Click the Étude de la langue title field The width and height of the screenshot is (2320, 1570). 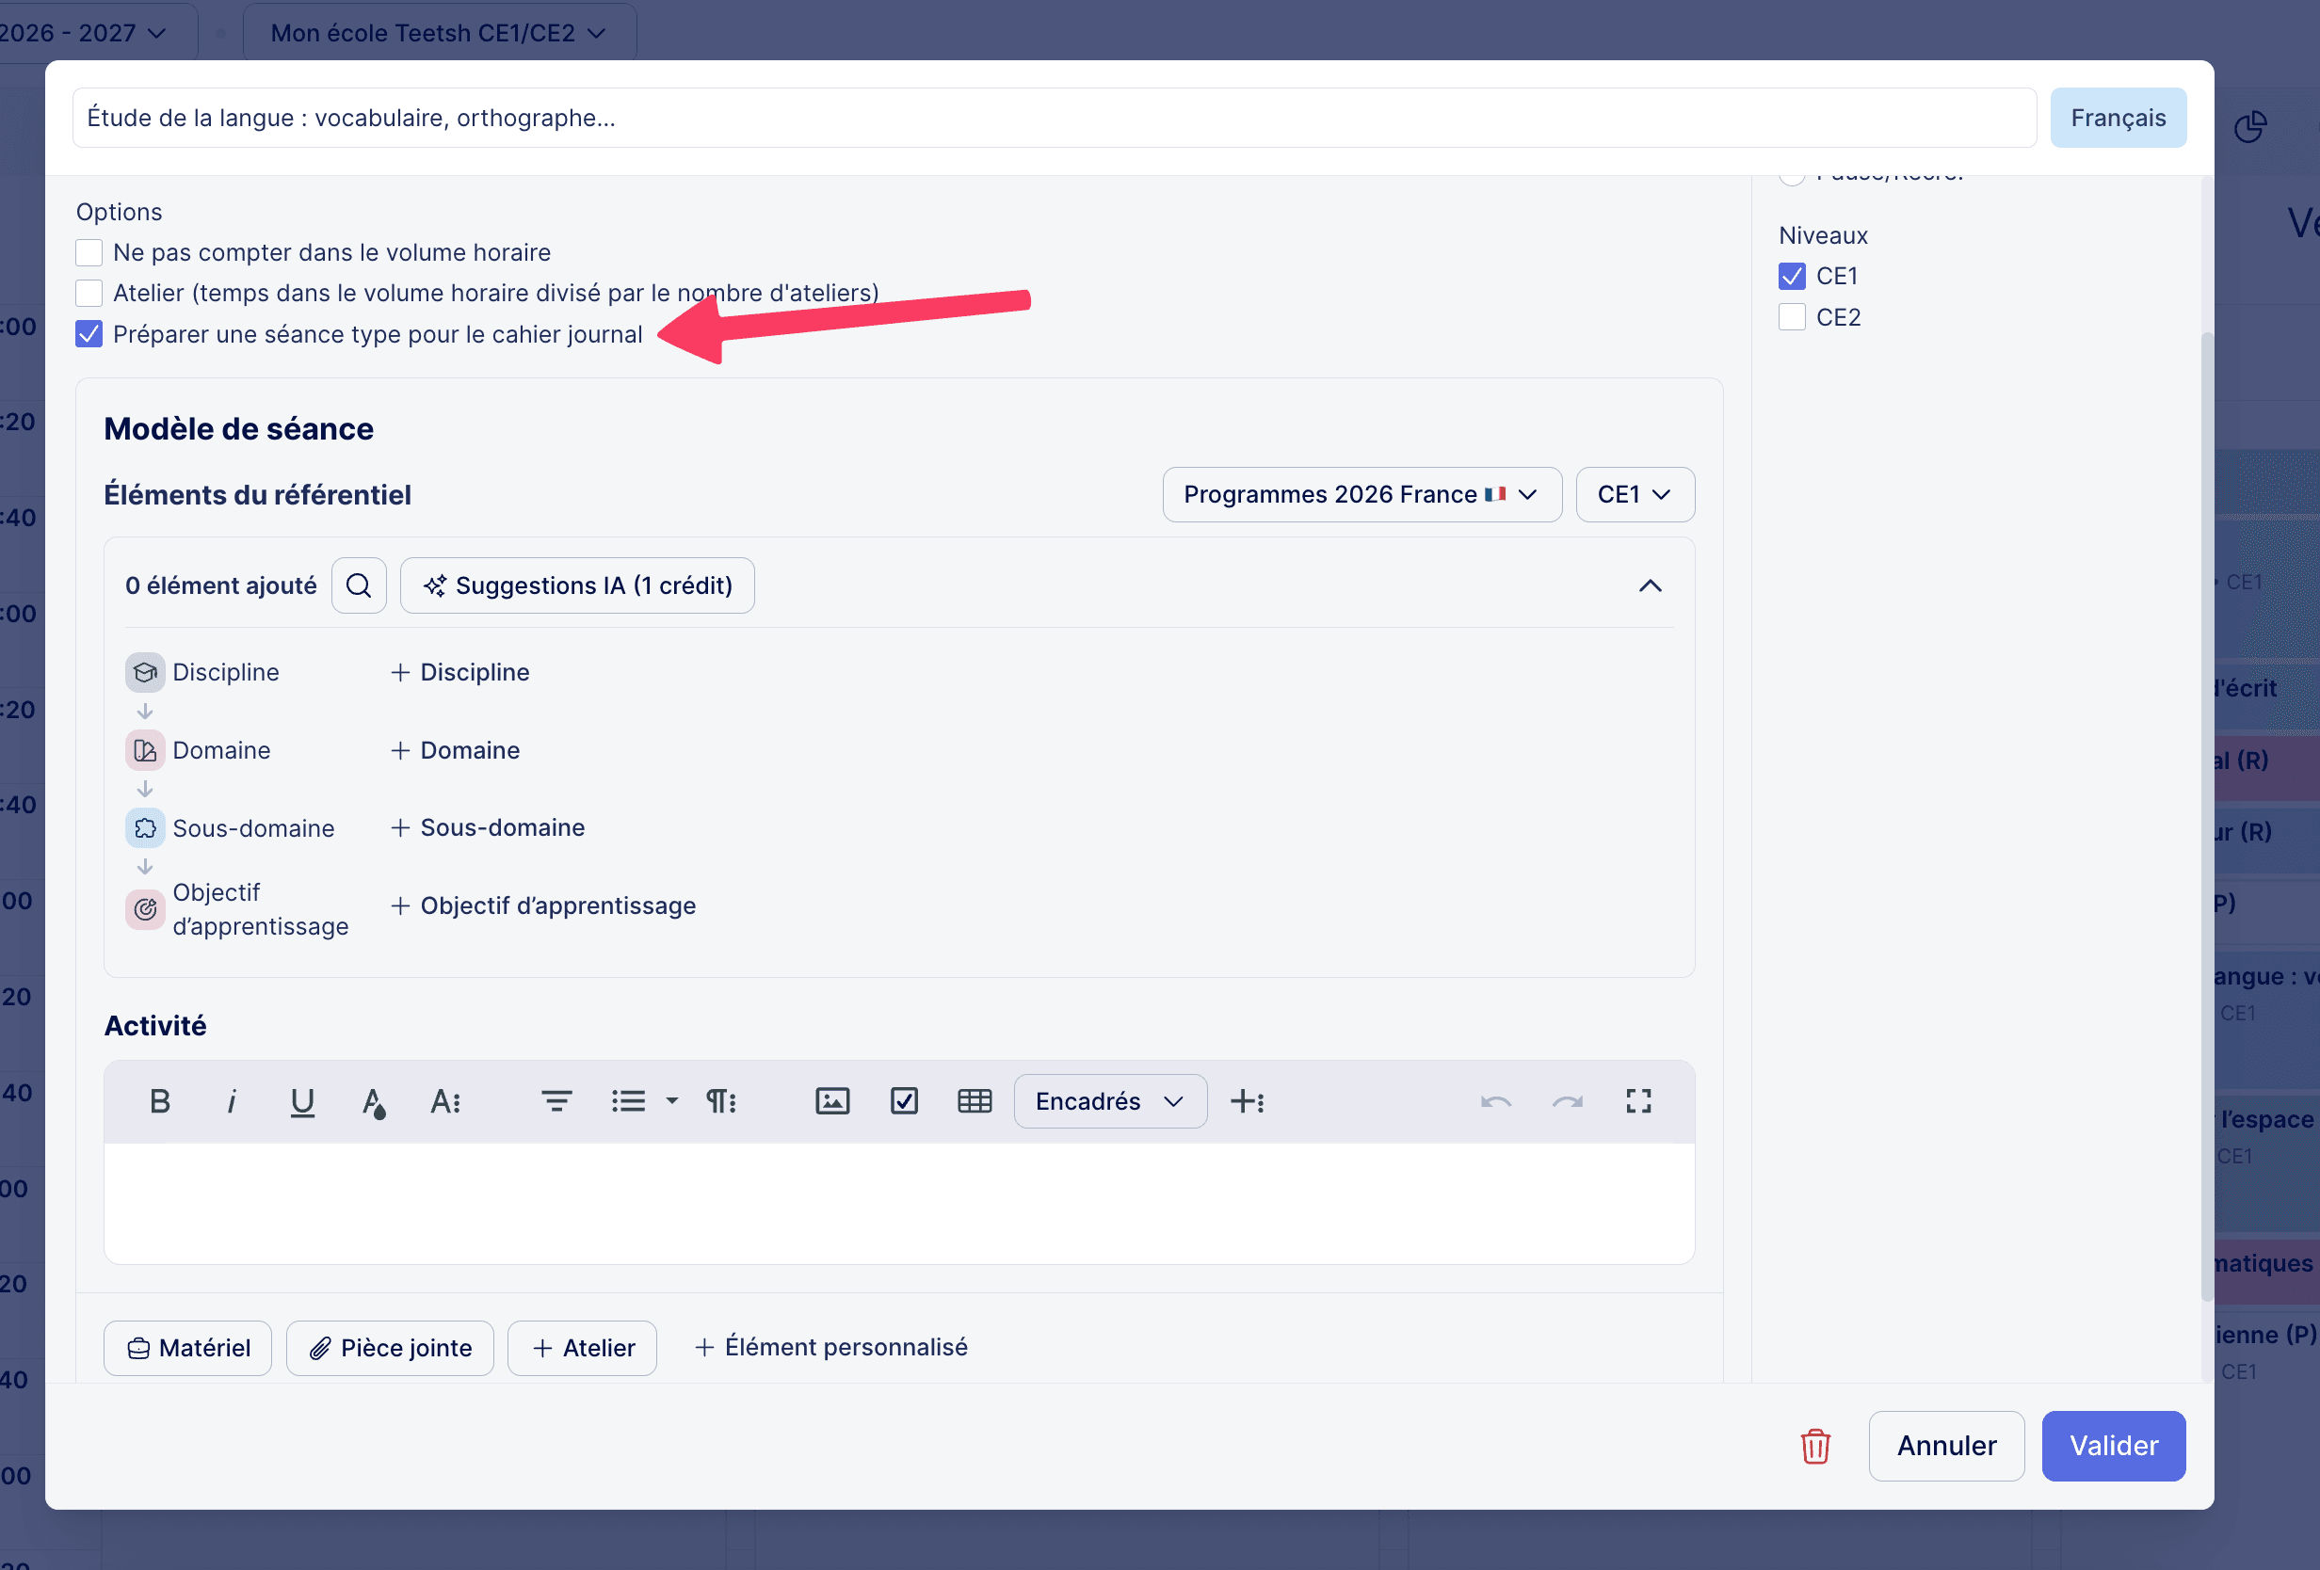pyautogui.click(x=1055, y=118)
